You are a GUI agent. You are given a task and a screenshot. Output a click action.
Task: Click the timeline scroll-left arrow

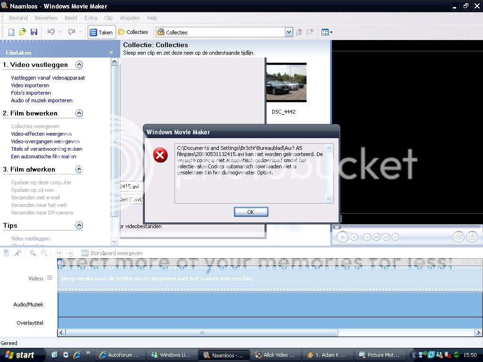[61, 333]
